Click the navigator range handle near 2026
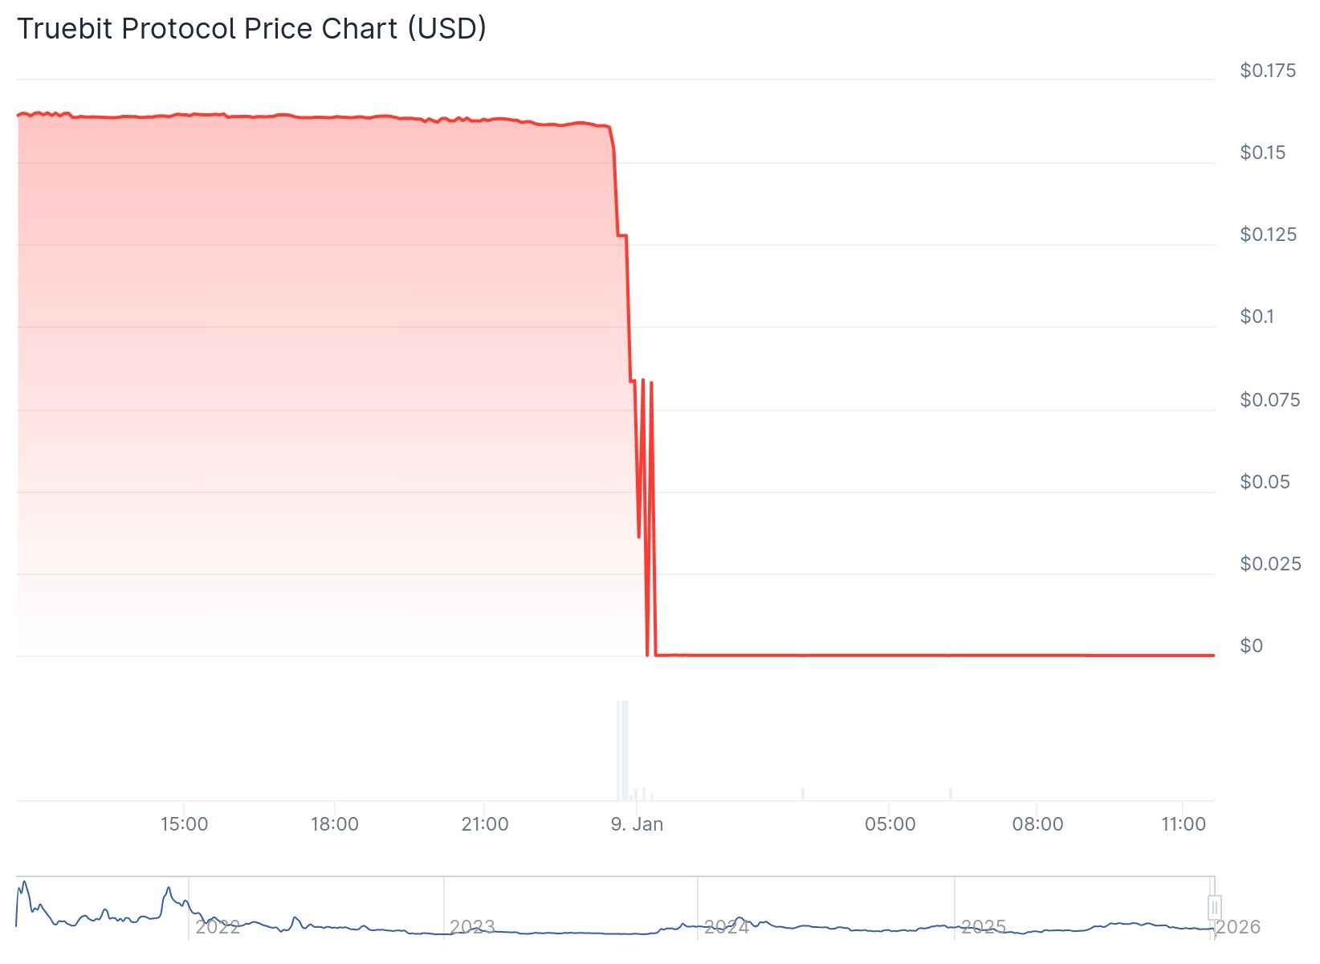This screenshot has width=1320, height=964. click(1214, 908)
